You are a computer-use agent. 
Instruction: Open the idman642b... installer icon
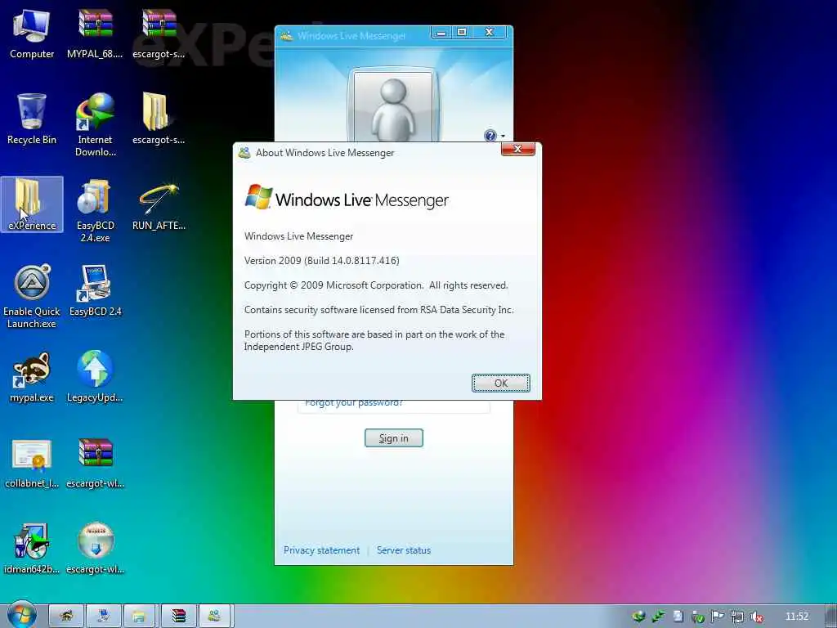click(32, 549)
